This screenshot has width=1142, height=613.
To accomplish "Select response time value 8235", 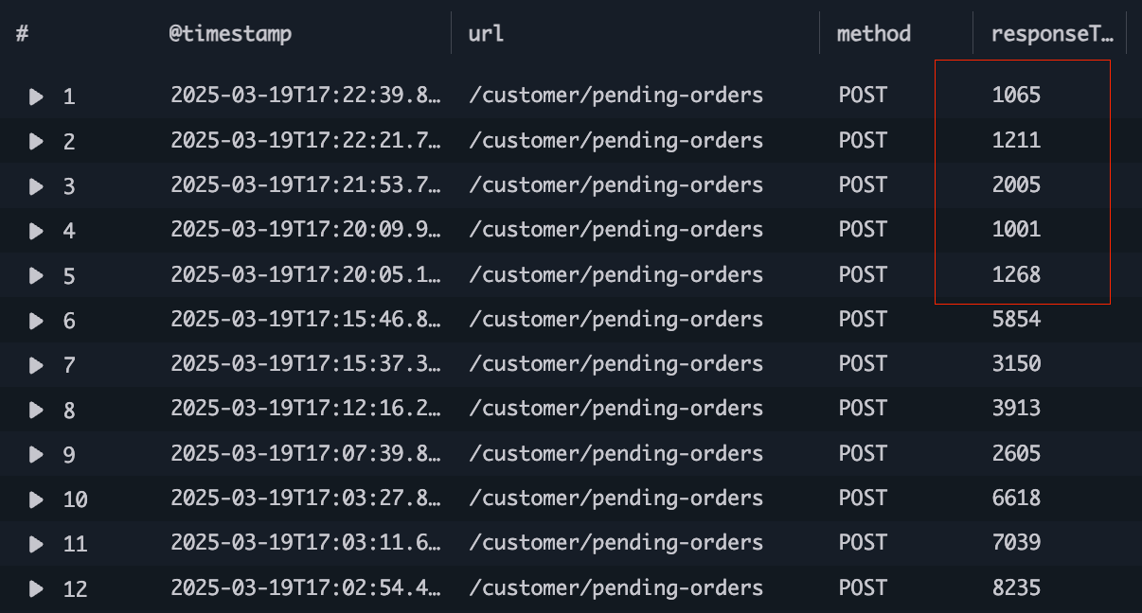I will click(1016, 587).
